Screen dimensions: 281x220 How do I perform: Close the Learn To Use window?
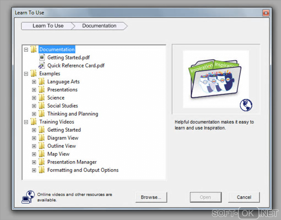point(266,13)
